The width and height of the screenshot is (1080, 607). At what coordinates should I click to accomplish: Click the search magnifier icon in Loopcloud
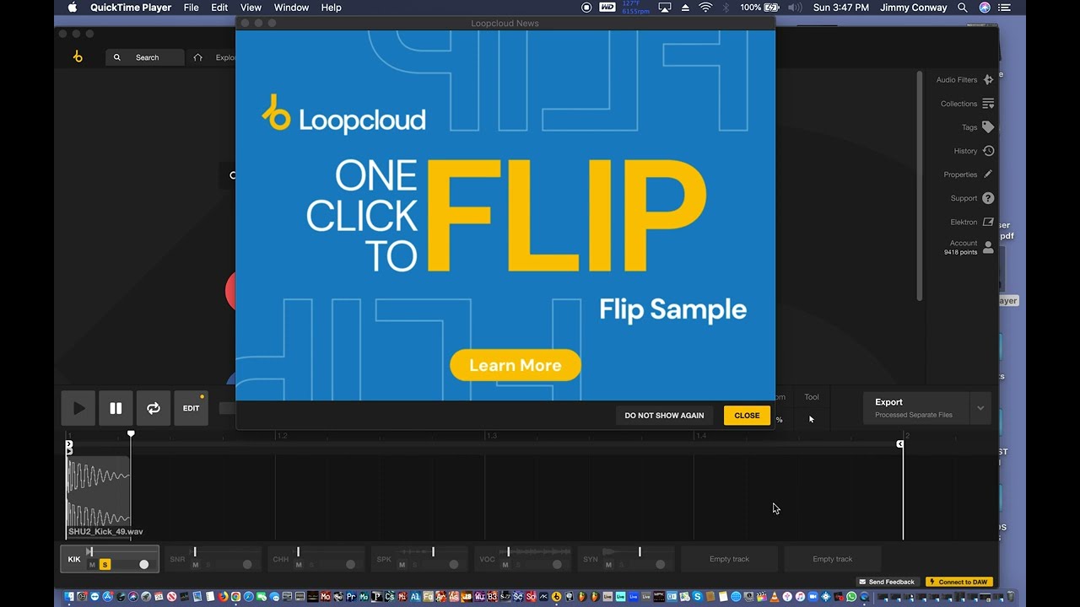pos(117,57)
